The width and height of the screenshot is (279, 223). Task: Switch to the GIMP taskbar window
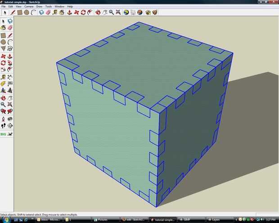pos(191,220)
